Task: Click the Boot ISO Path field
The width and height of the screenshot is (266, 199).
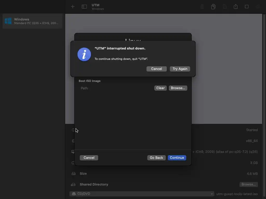Action: click(x=116, y=88)
